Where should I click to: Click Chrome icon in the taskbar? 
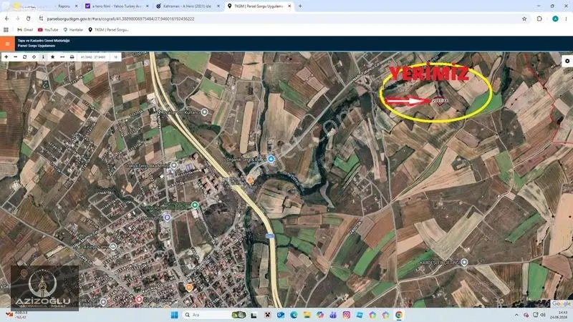399,315
